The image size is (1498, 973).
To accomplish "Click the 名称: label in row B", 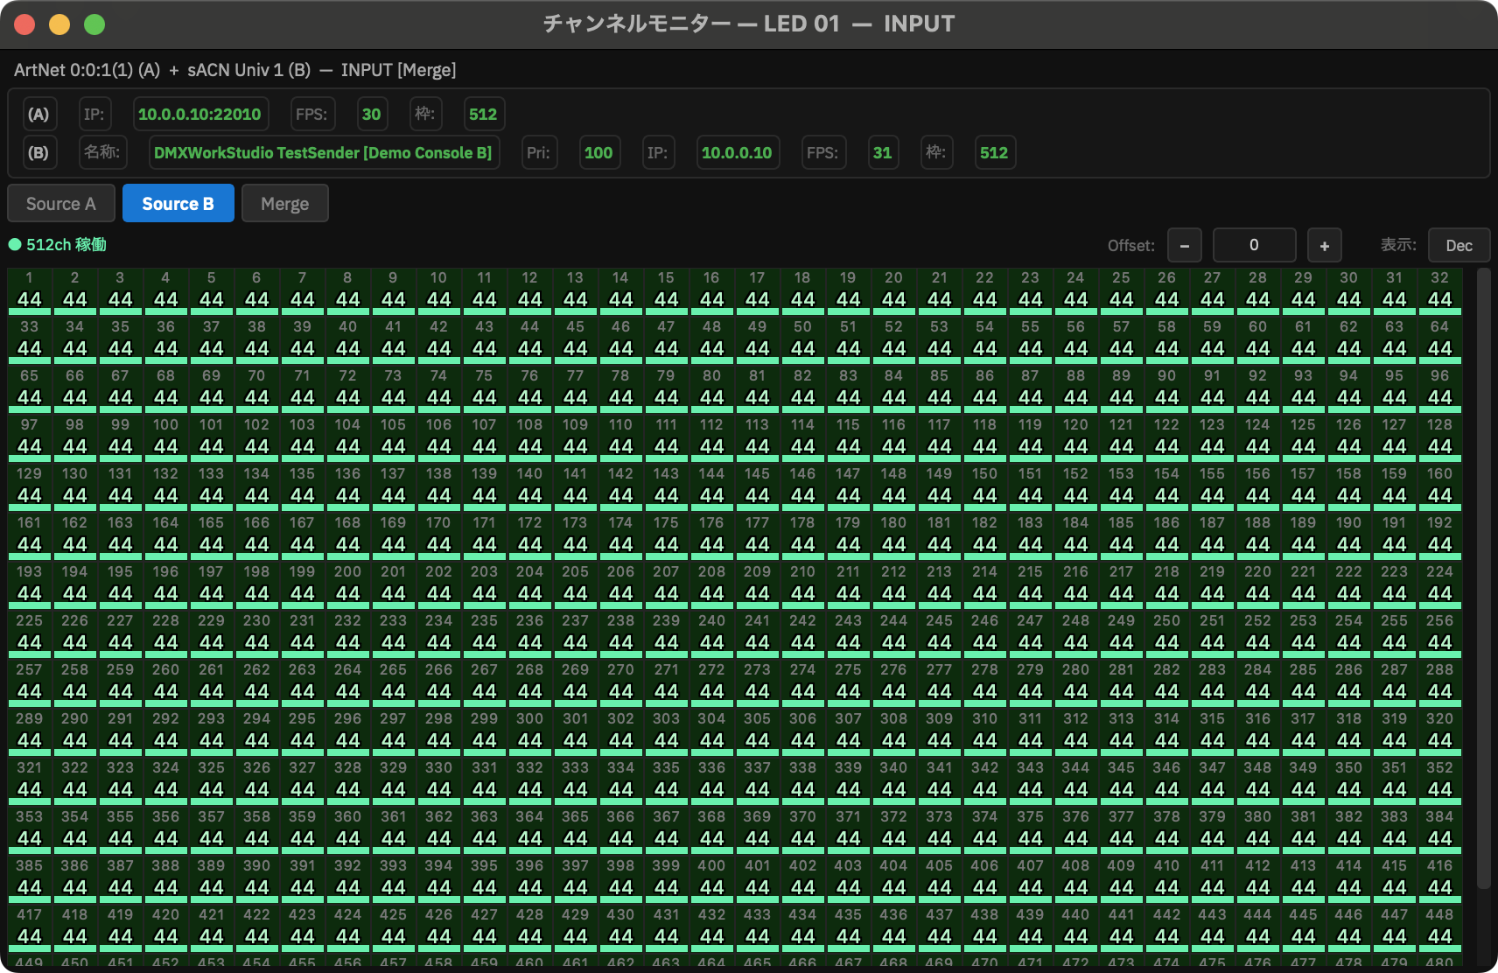I will pyautogui.click(x=102, y=153).
